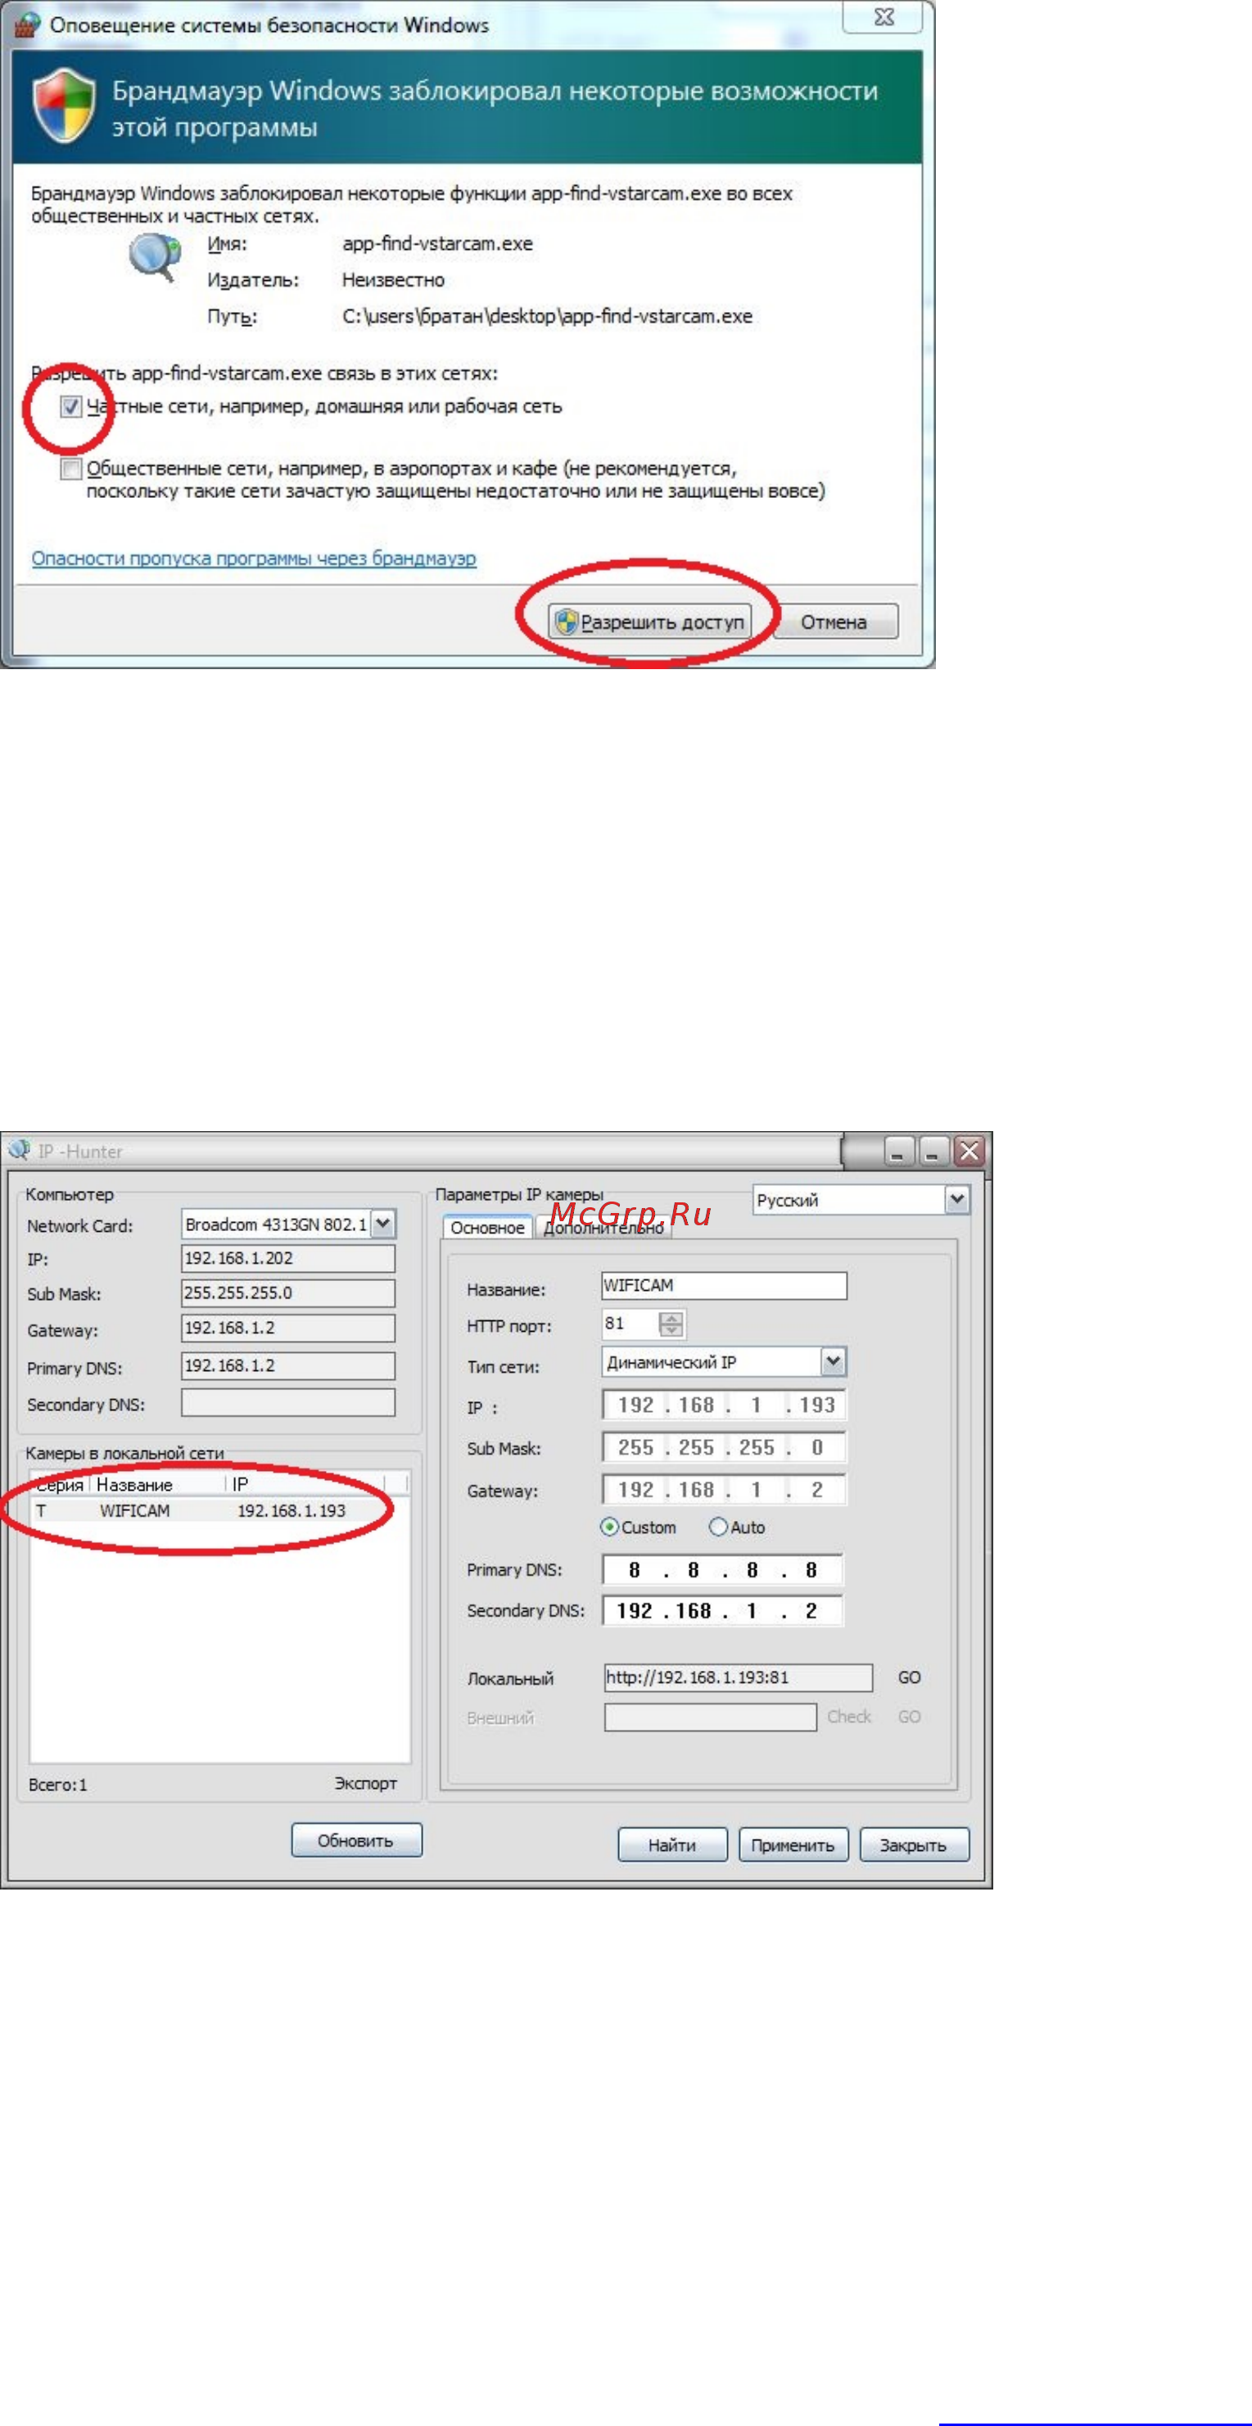Click app-find-vstarcam magnifier program icon
Image resolution: width=1252 pixels, height=2426 pixels.
pos(155,256)
